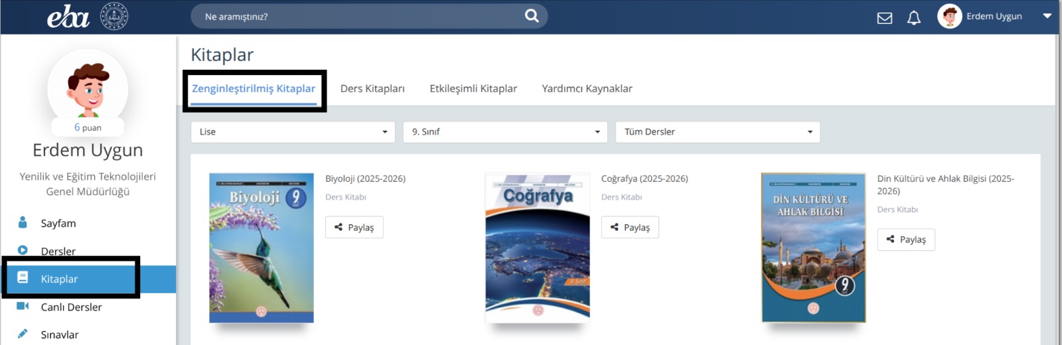The image size is (1062, 345).
Task: Open the Coğrafya book cover thumbnail
Action: pos(538,248)
